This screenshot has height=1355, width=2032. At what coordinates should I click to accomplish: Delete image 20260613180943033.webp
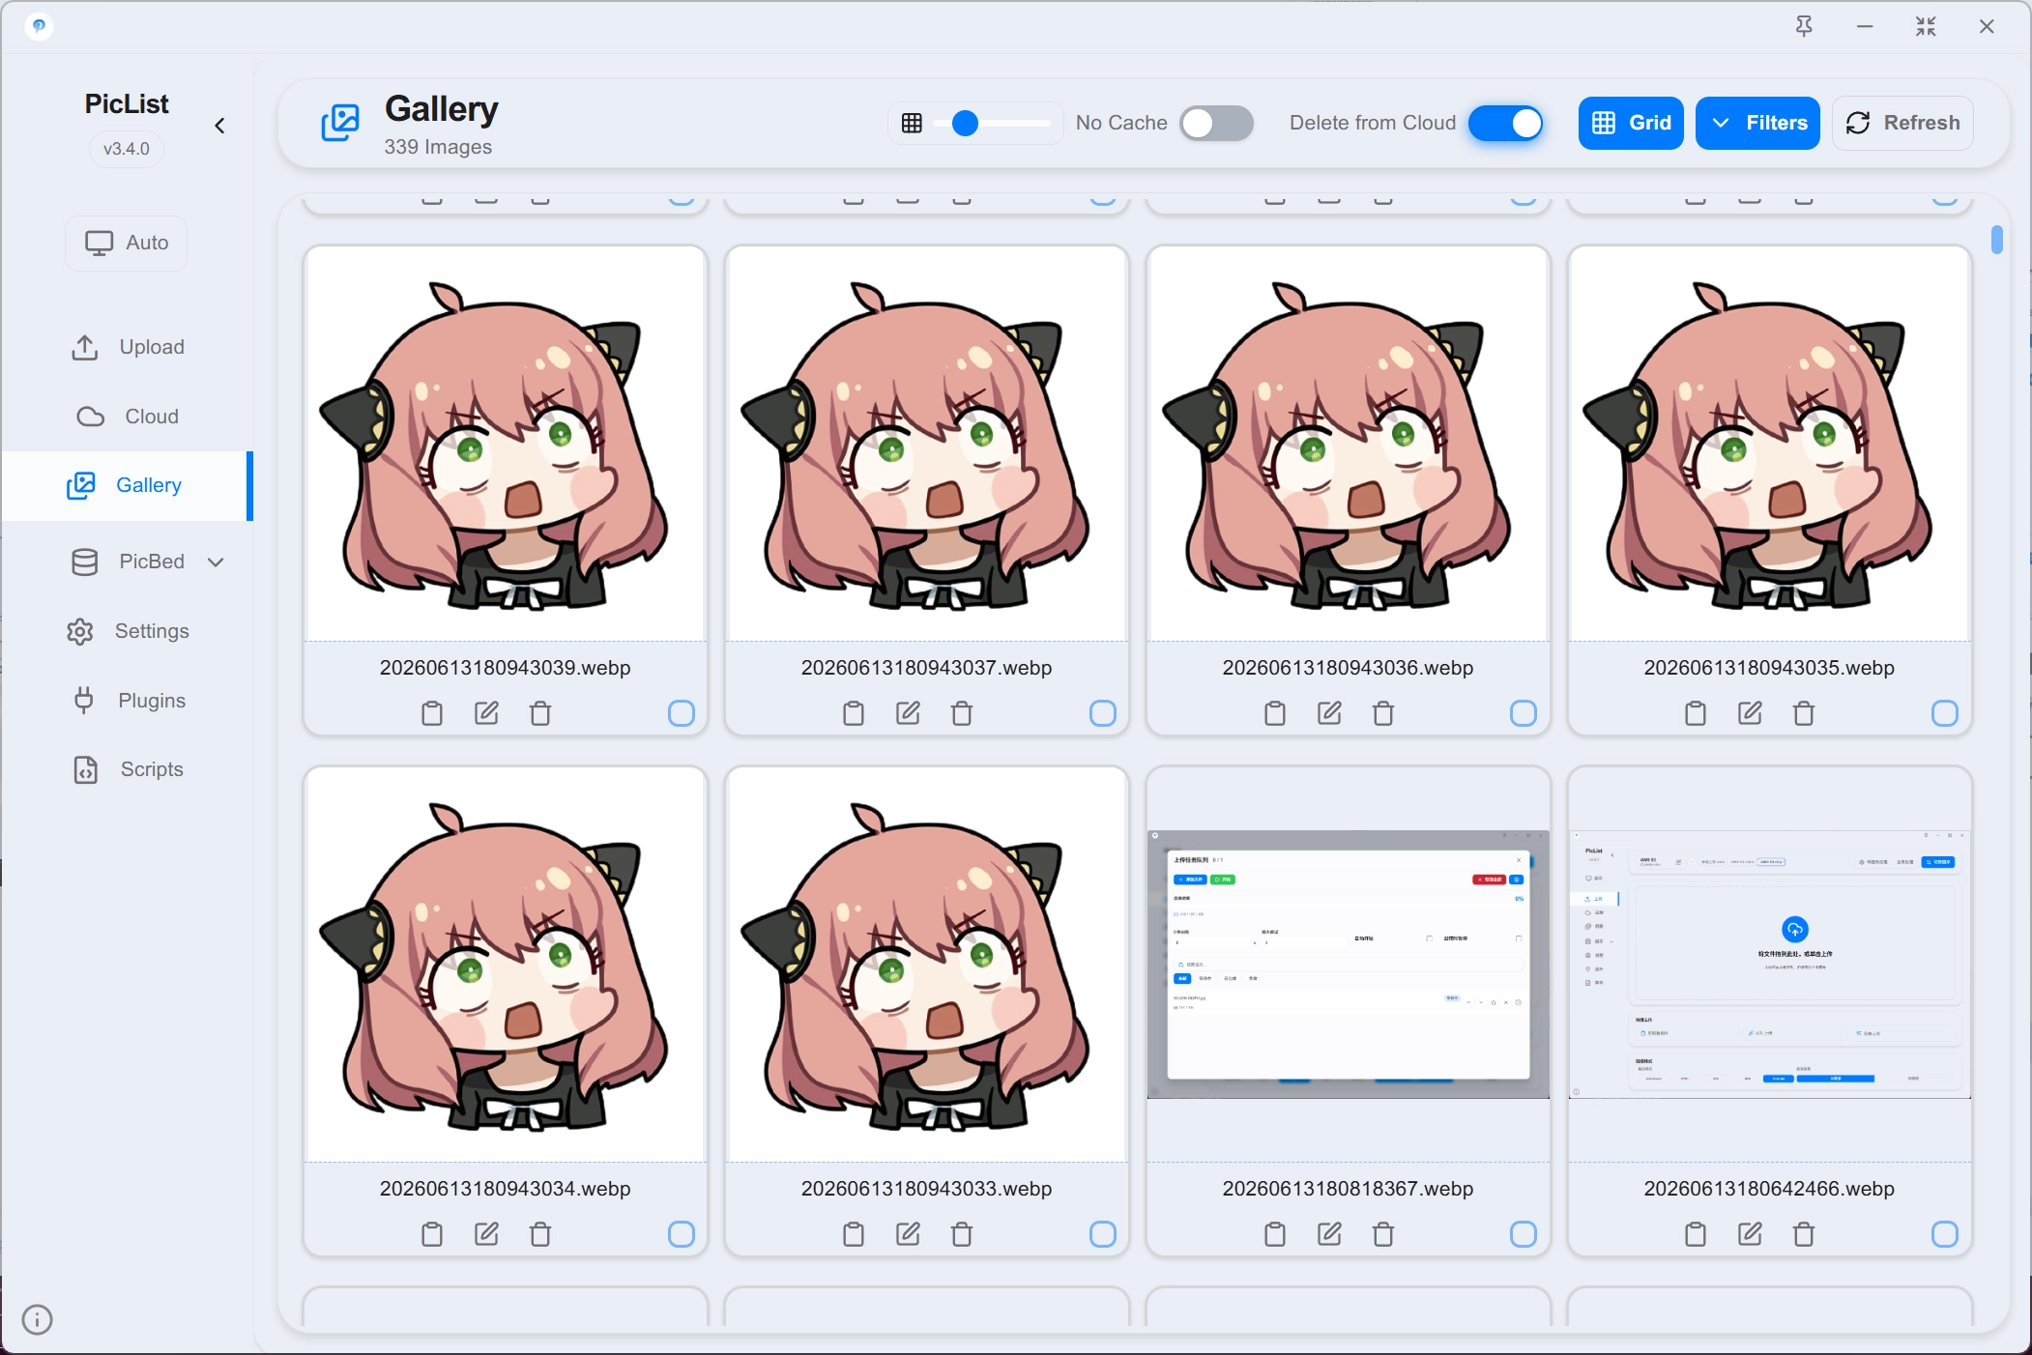tap(962, 1234)
